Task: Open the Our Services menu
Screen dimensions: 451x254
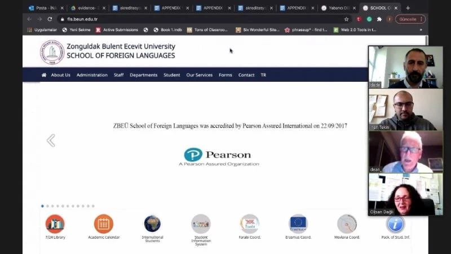Action: pyautogui.click(x=199, y=75)
